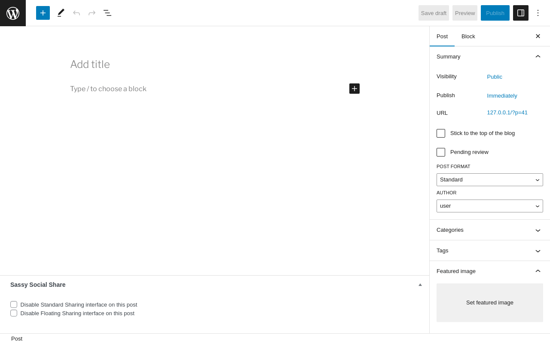This screenshot has width=550, height=344.
Task: Click the Publish button
Action: [x=495, y=13]
